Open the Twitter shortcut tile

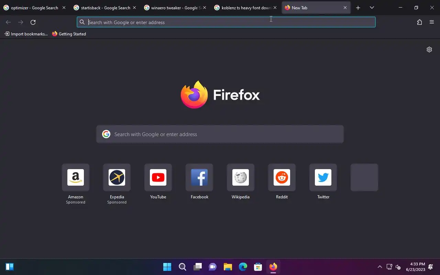(x=323, y=177)
